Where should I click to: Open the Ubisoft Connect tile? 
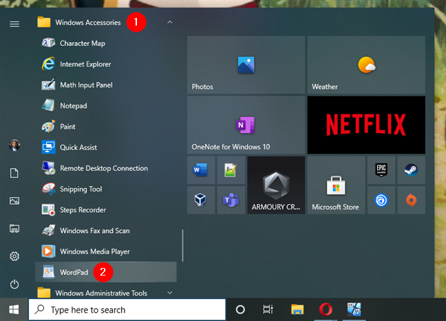pyautogui.click(x=381, y=200)
